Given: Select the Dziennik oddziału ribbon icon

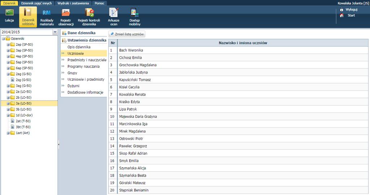Looking at the screenshot, I should [x=28, y=17].
